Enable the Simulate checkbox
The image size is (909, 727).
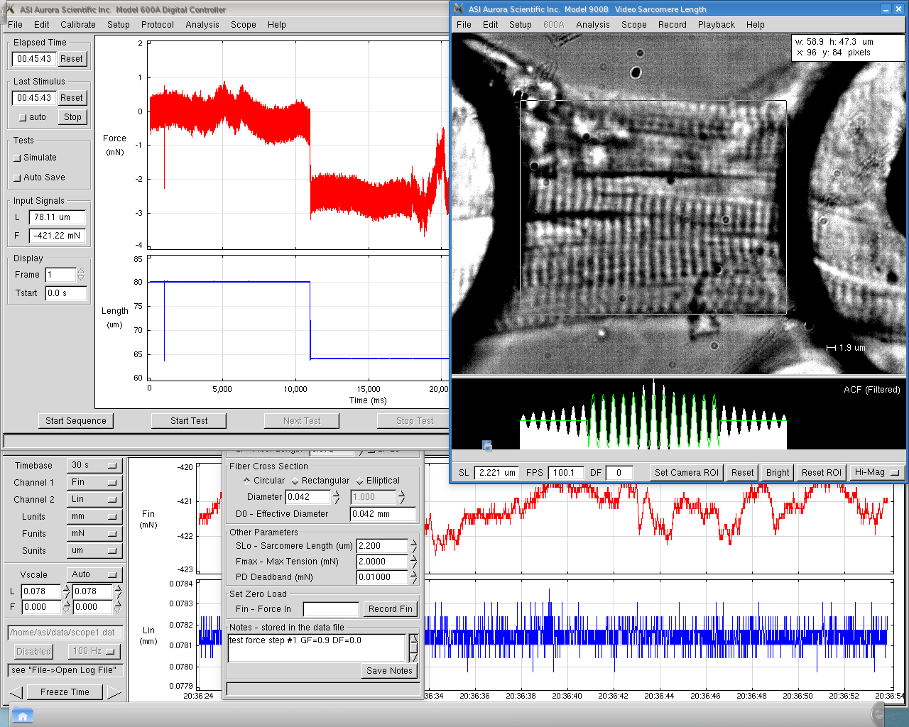(18, 158)
